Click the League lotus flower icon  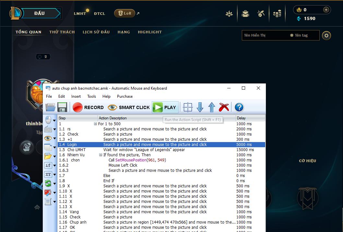(x=229, y=14)
